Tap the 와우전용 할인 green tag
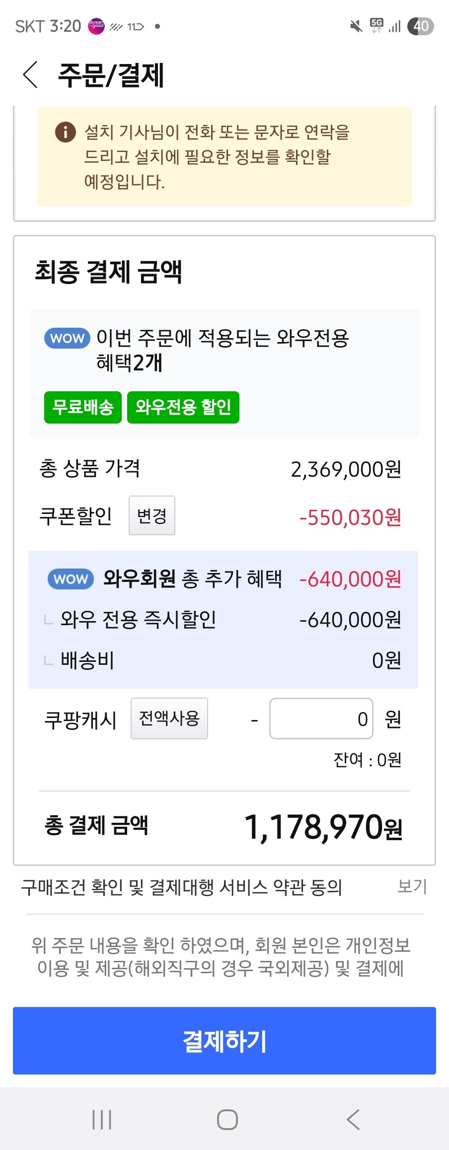 [183, 408]
